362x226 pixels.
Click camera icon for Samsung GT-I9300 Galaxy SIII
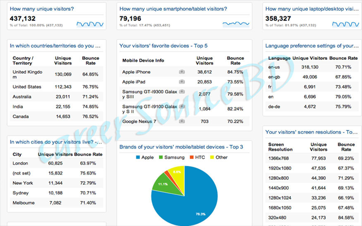[182, 92]
